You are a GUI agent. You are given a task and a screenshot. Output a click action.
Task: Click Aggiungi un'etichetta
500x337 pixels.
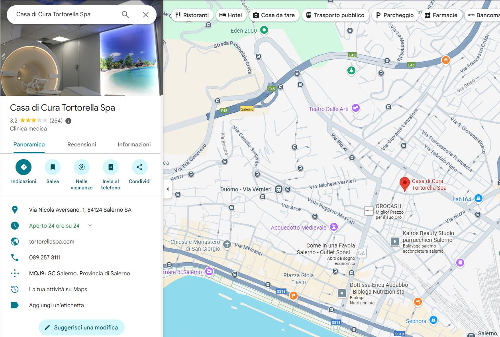[x=57, y=305]
